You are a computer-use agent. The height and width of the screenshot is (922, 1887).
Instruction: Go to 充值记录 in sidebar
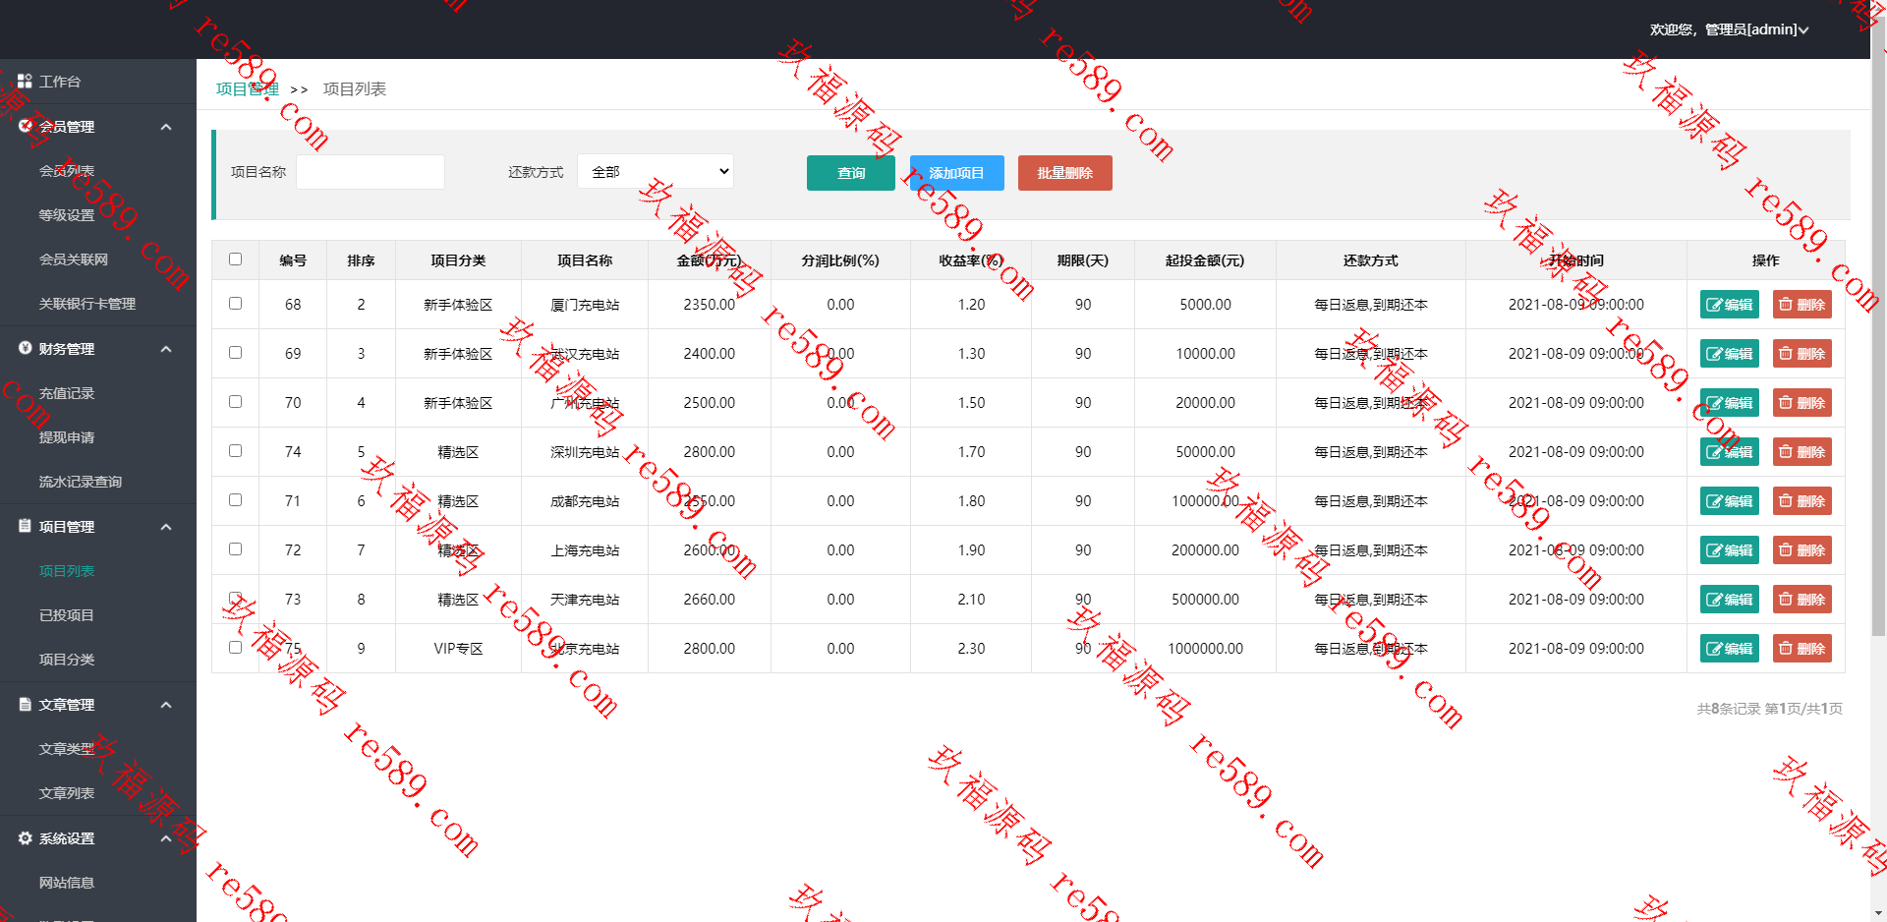67,393
